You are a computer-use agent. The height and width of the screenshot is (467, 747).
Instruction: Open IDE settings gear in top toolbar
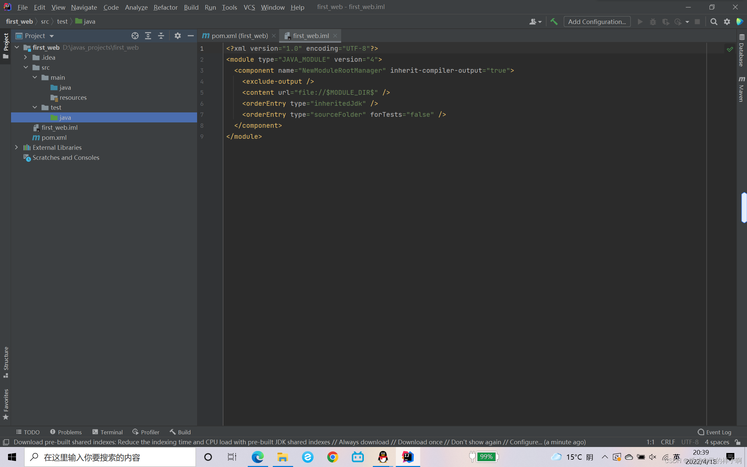[x=727, y=22]
